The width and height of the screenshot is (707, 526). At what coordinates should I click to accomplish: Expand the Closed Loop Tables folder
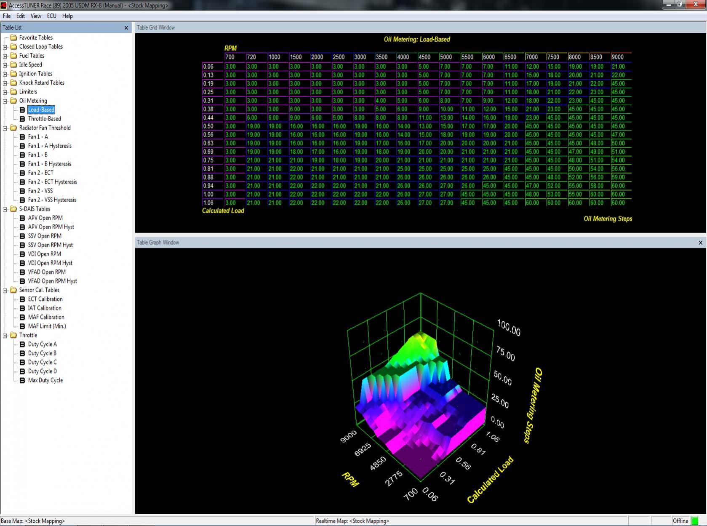[x=5, y=47]
